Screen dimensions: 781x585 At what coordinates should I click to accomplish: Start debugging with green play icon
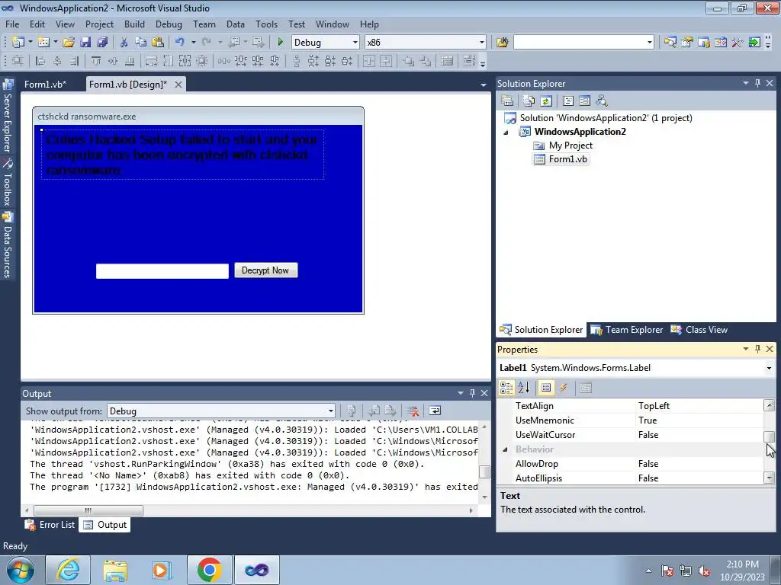(x=280, y=43)
